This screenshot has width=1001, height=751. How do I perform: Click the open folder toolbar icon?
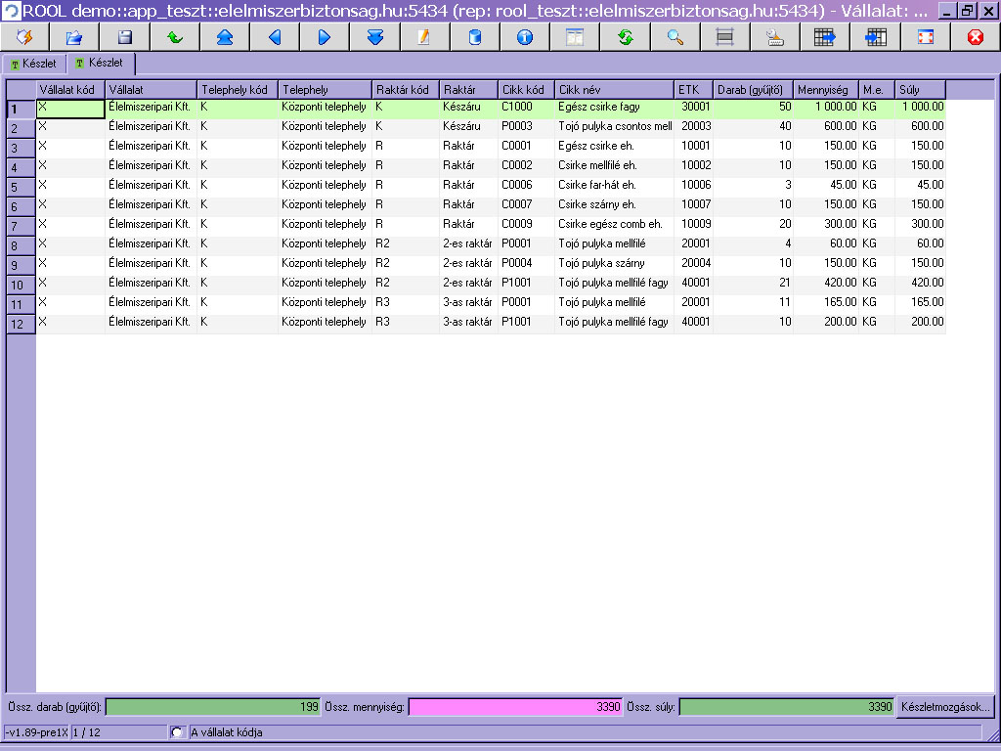pyautogui.click(x=74, y=37)
